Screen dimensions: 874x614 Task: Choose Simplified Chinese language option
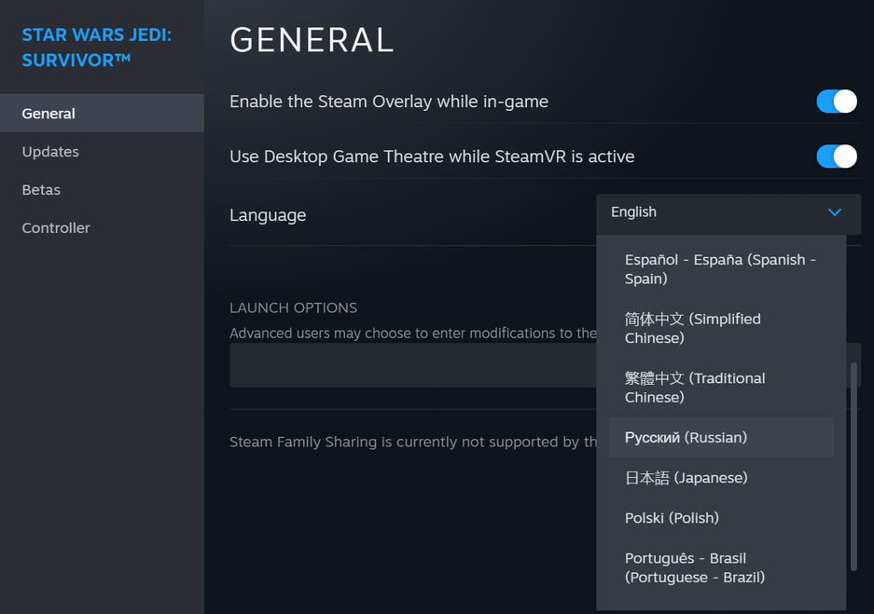coord(721,329)
